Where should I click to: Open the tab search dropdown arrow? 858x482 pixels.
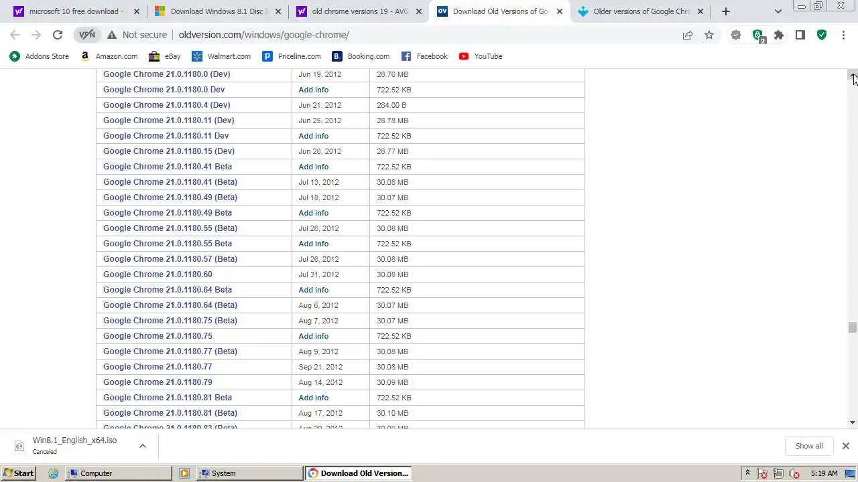[x=778, y=11]
